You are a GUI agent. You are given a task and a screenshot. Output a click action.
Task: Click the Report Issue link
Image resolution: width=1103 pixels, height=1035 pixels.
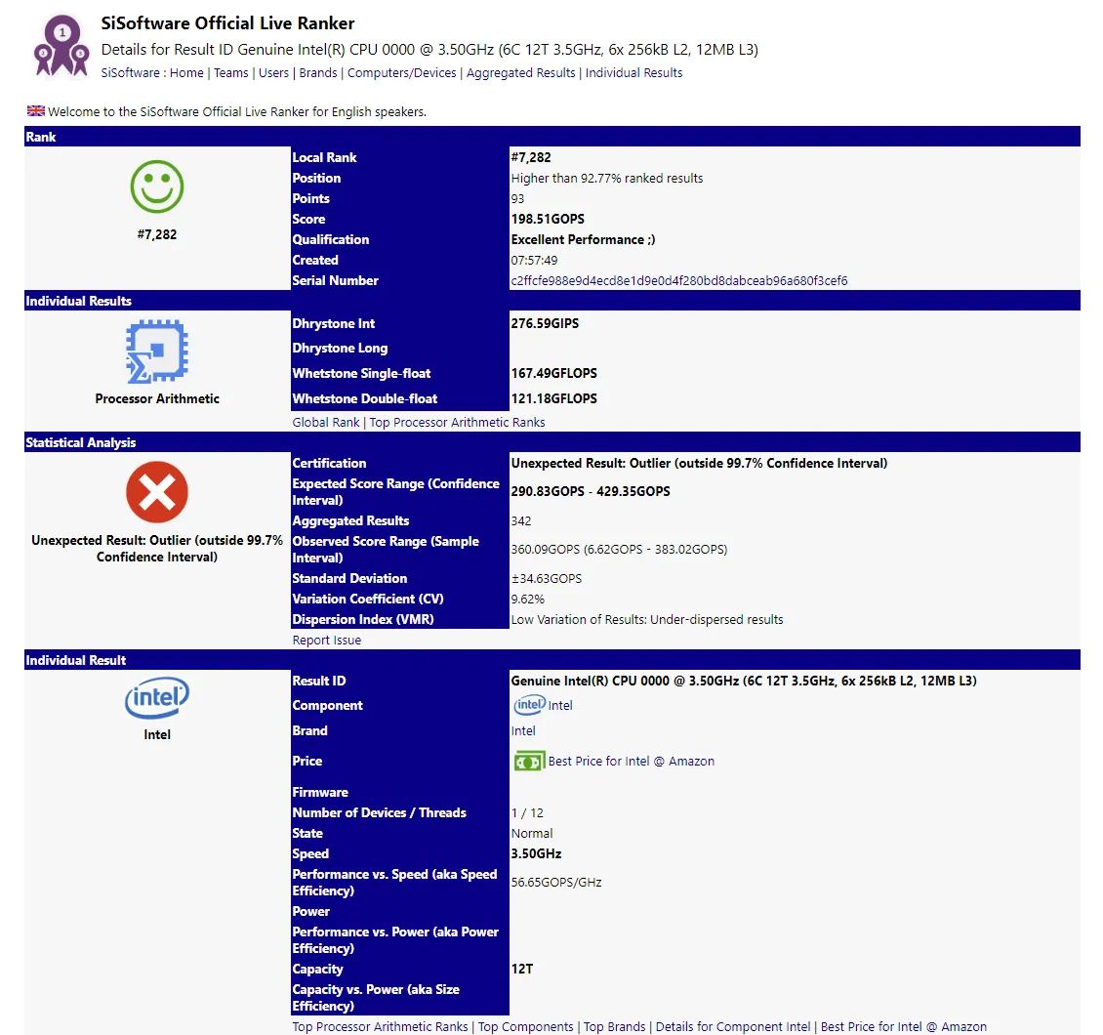coord(327,641)
